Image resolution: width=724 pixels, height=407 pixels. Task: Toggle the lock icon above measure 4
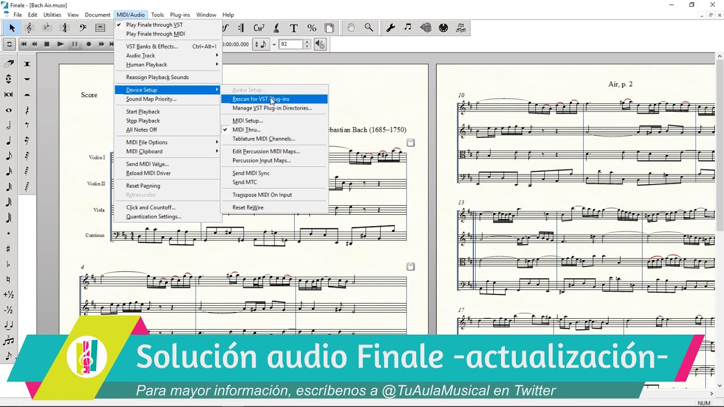click(x=411, y=266)
